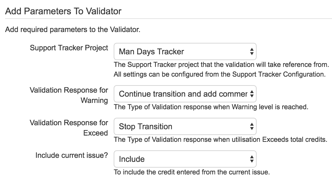Click the Validation Response for Warning label

69,95
